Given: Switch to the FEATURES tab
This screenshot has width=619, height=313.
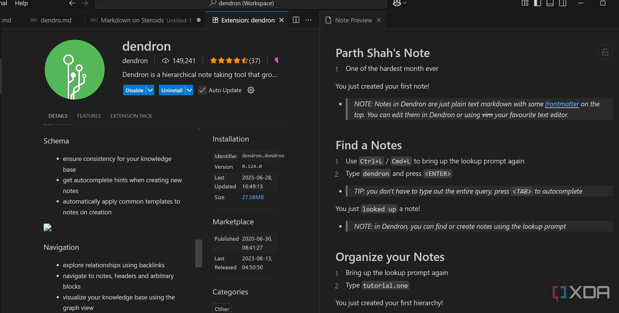Looking at the screenshot, I should point(89,116).
